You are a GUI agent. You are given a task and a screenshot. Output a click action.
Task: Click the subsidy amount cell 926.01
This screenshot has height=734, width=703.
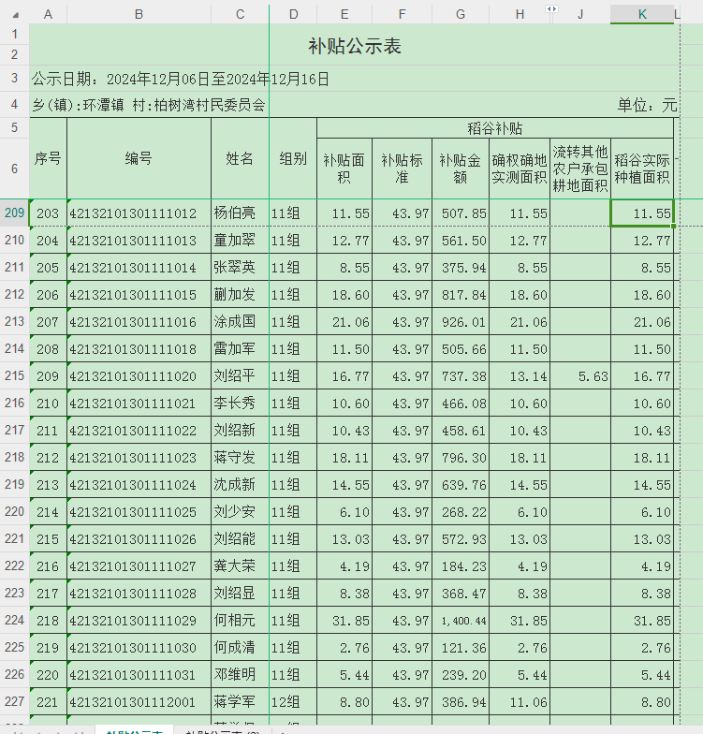click(x=461, y=322)
